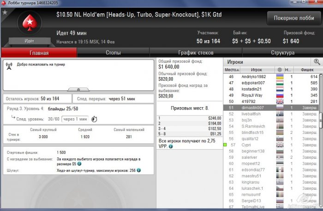Click Ukraine flag next to Andriyko1982

click(x=280, y=77)
